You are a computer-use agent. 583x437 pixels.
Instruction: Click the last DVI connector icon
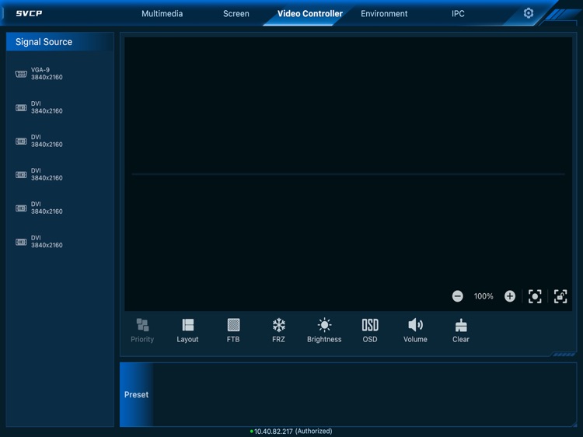tap(21, 242)
